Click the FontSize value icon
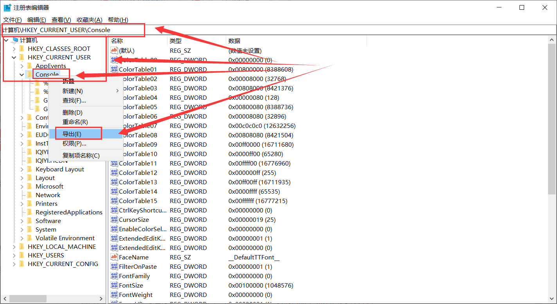The width and height of the screenshot is (557, 304). (114, 285)
